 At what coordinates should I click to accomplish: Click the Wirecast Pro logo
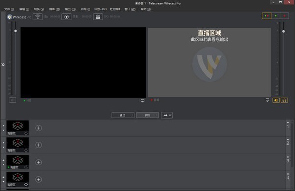pos(19,17)
